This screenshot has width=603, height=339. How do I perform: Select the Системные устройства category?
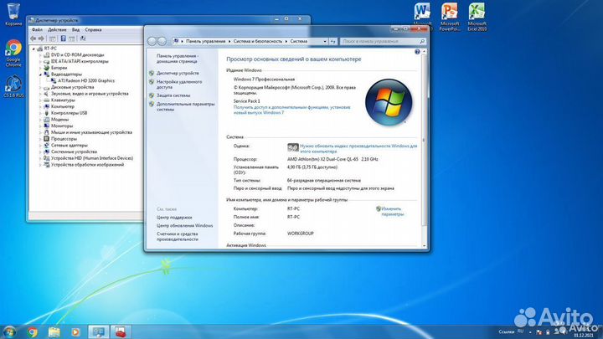click(x=74, y=152)
